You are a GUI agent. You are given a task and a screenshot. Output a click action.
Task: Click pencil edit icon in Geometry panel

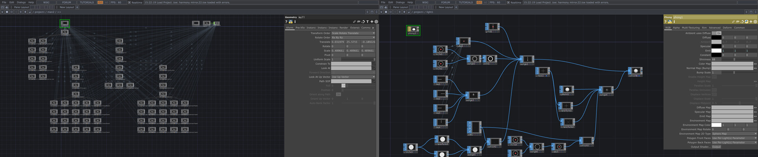(x=354, y=22)
